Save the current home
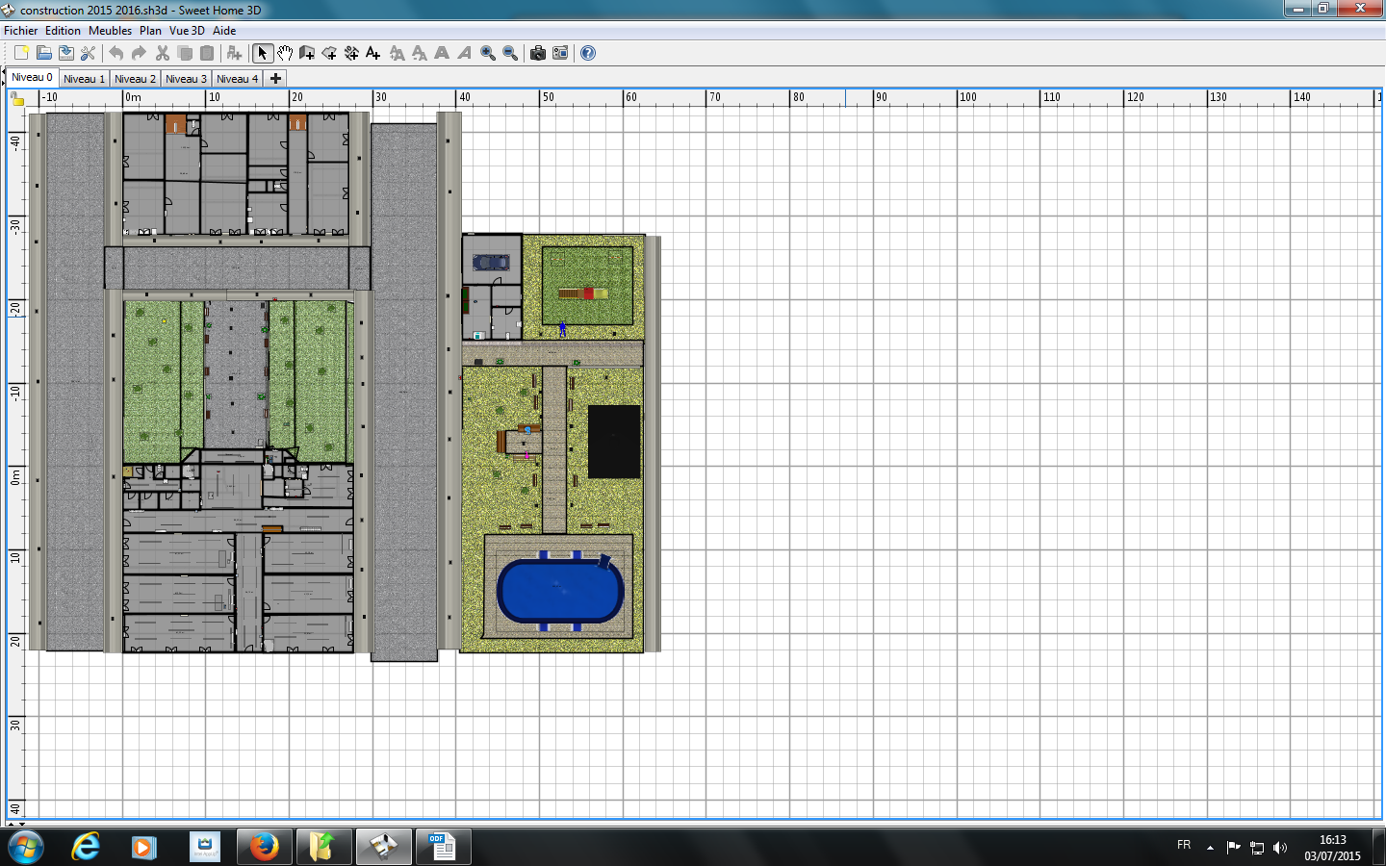Screen dimensions: 1386x866 65,53
